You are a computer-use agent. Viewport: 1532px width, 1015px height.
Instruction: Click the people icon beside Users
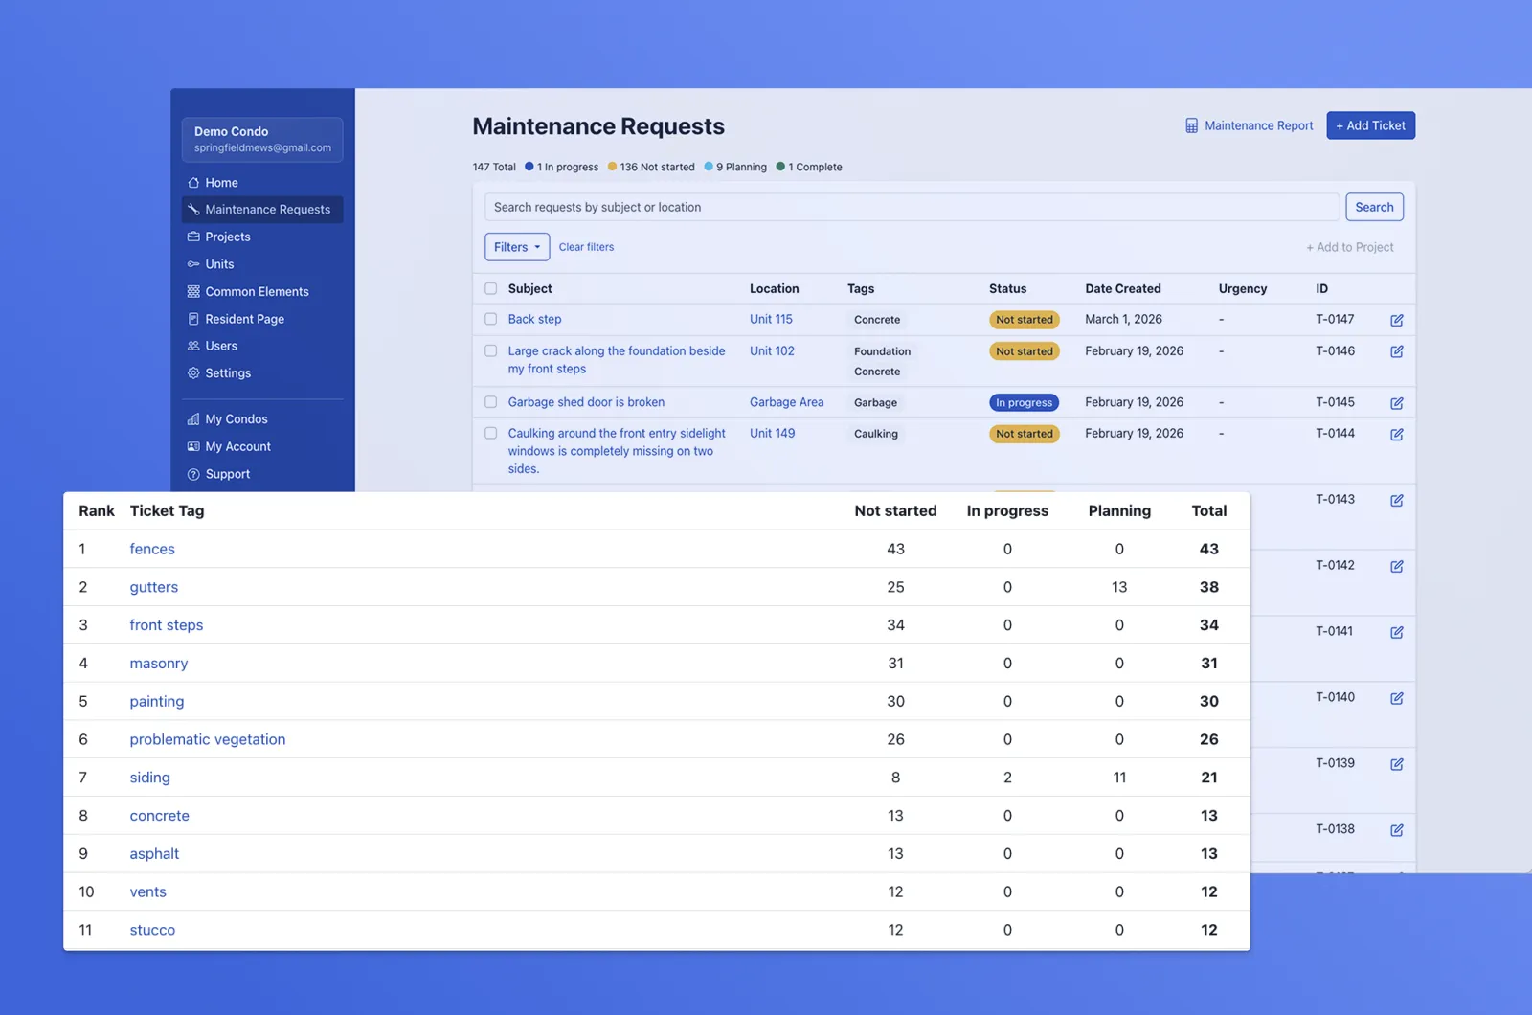coord(193,346)
